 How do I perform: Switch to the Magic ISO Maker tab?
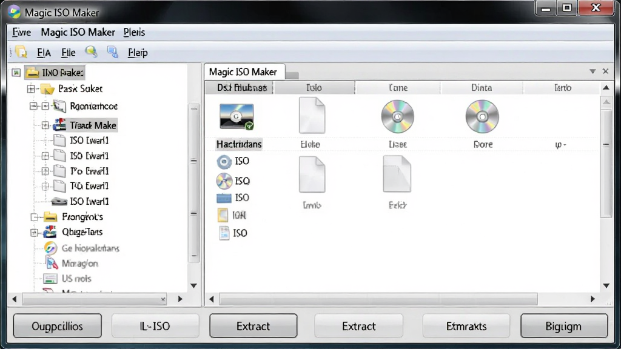[244, 71]
